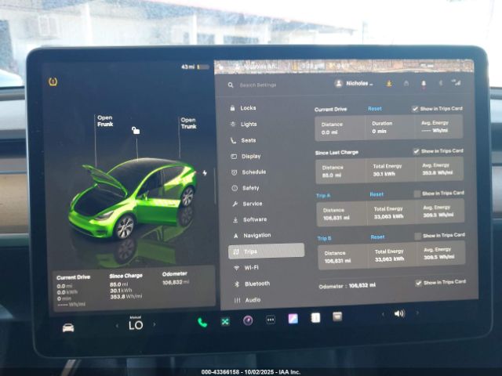The image size is (502, 376).
Task: Increase temperature with right chevron
Action: pos(155,324)
